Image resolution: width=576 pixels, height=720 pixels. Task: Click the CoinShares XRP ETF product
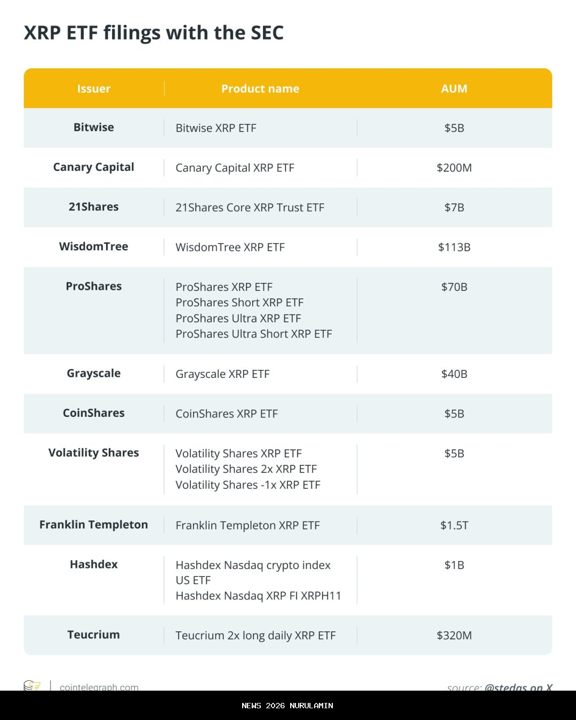(227, 414)
